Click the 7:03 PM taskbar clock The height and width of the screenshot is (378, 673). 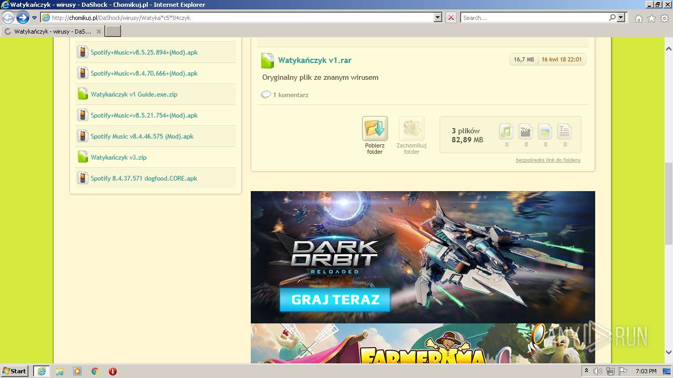646,371
